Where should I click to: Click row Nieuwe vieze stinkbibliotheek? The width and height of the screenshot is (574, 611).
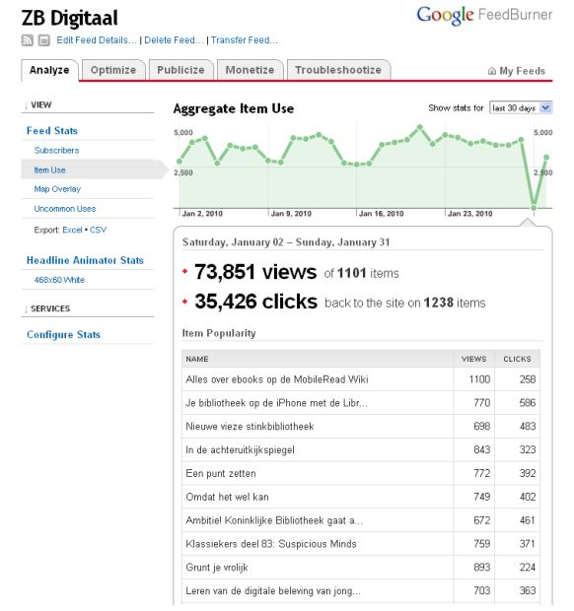(361, 427)
